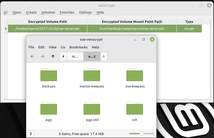
Task: Go back with the left arrow icon
Action: (32, 56)
